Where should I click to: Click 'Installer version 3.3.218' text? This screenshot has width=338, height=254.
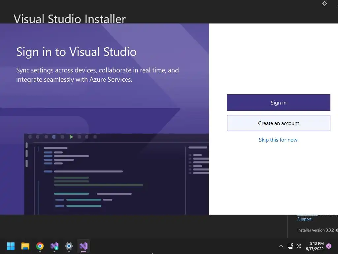tap(318, 230)
